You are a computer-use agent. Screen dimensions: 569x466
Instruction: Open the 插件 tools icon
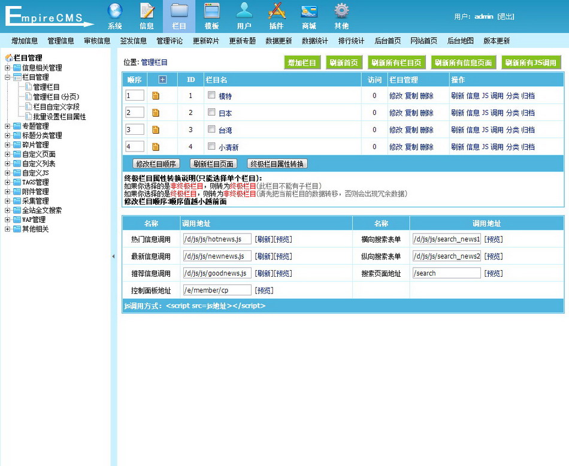(277, 11)
